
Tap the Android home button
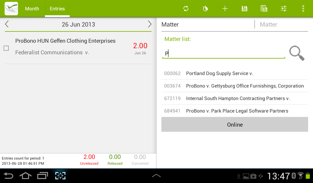tap(25, 176)
